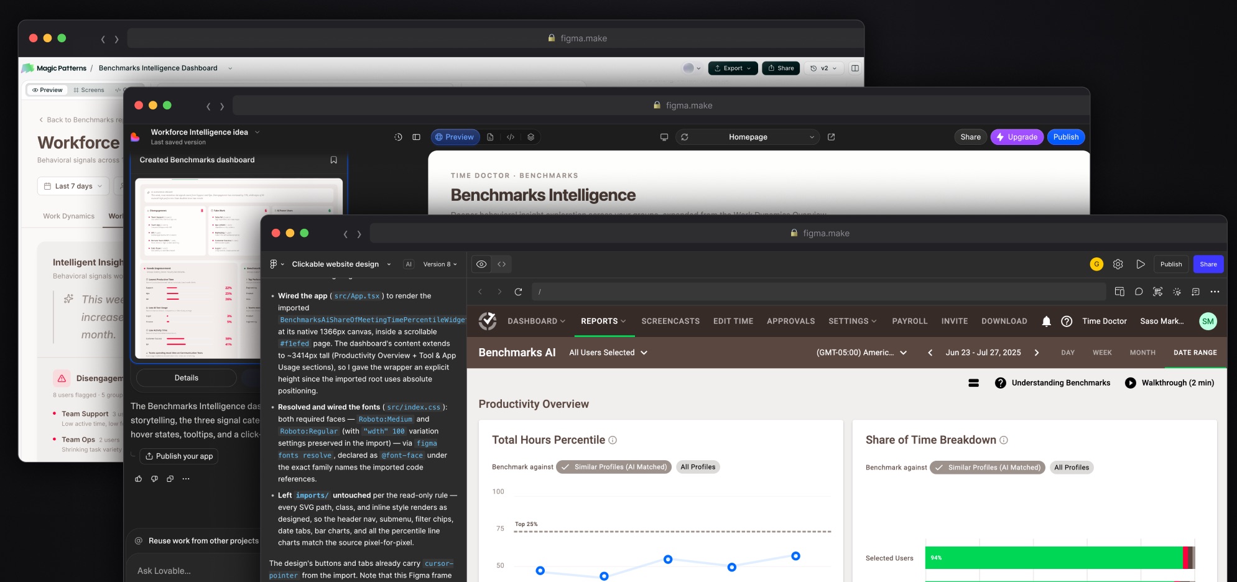This screenshot has height=582, width=1237.
Task: Go back in front preview navigation bar
Action: point(480,292)
